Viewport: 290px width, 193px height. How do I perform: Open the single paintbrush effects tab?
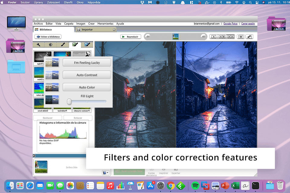[63, 45]
